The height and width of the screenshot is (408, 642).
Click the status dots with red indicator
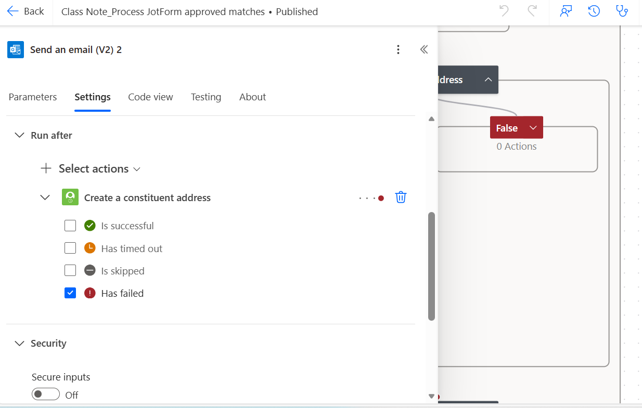371,198
